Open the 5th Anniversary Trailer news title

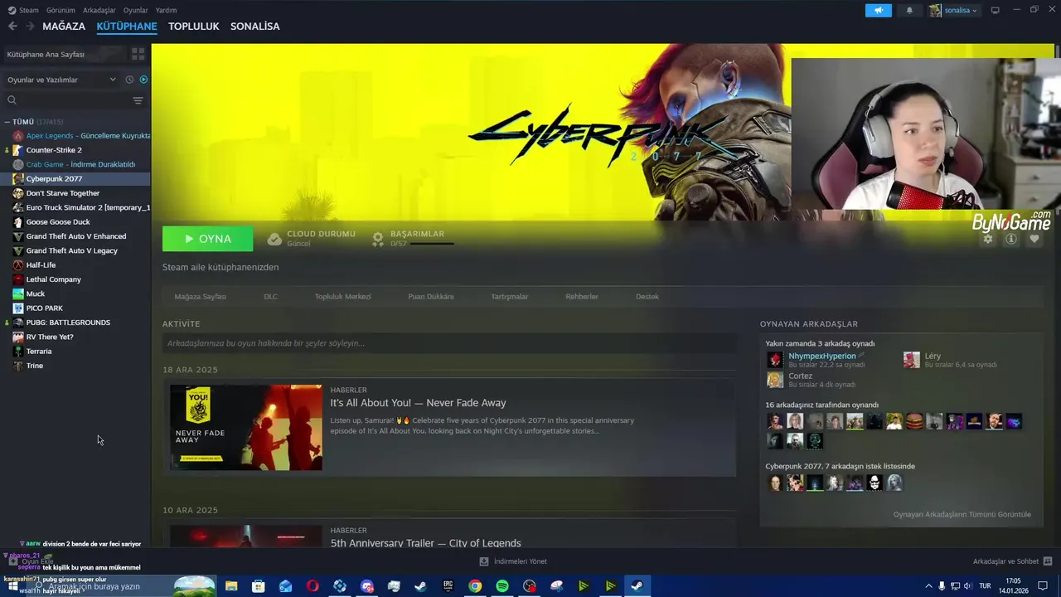pos(425,543)
